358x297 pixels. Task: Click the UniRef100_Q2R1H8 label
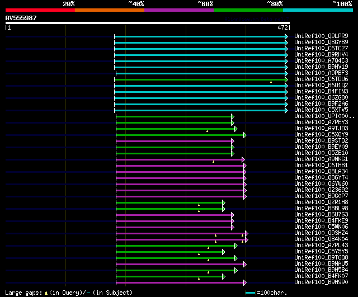(x=321, y=202)
